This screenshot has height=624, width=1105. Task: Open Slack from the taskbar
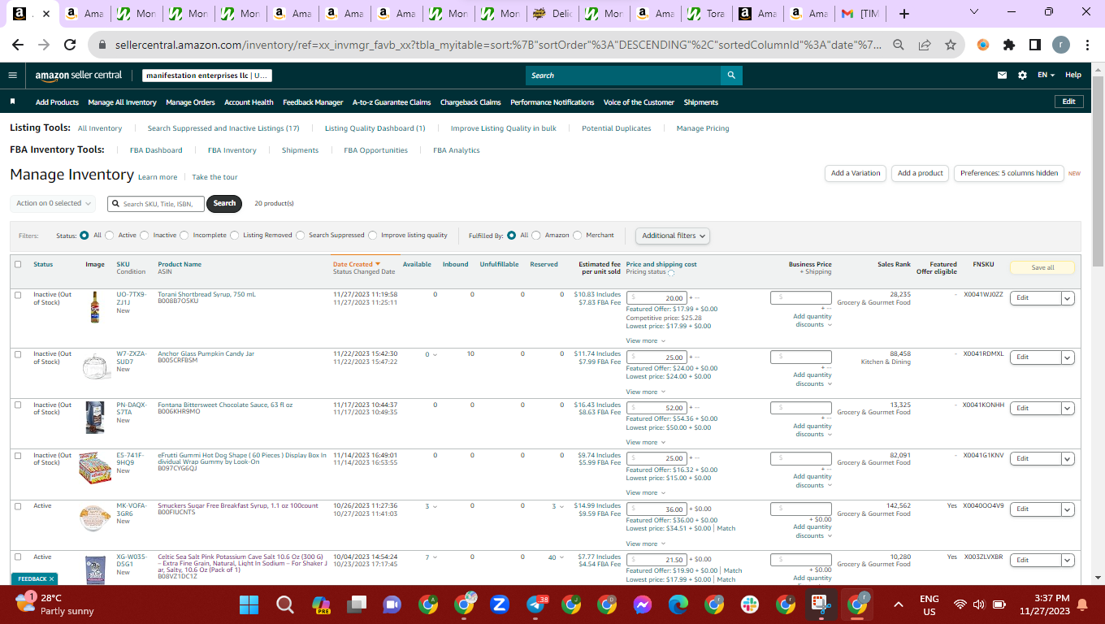[750, 604]
